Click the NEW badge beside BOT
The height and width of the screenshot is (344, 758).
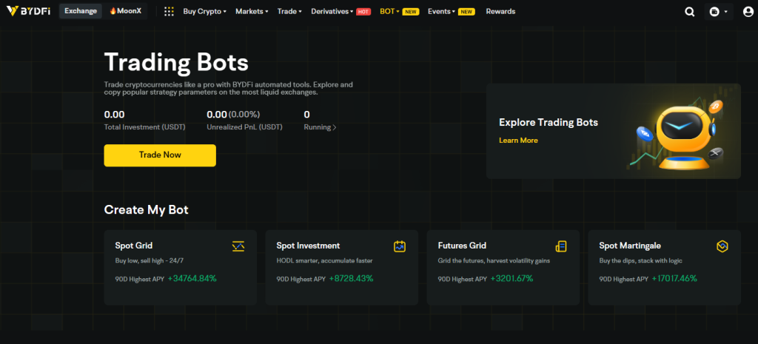[x=411, y=12]
